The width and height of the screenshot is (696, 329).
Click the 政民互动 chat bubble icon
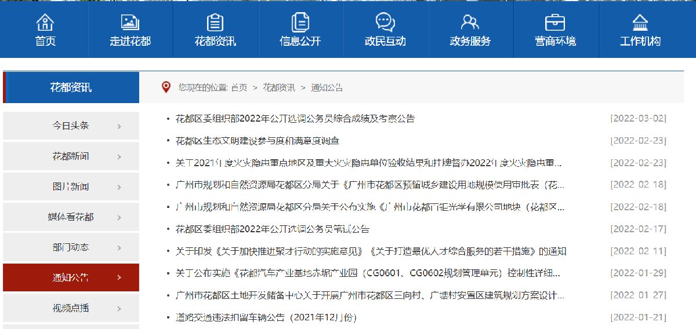pos(385,23)
